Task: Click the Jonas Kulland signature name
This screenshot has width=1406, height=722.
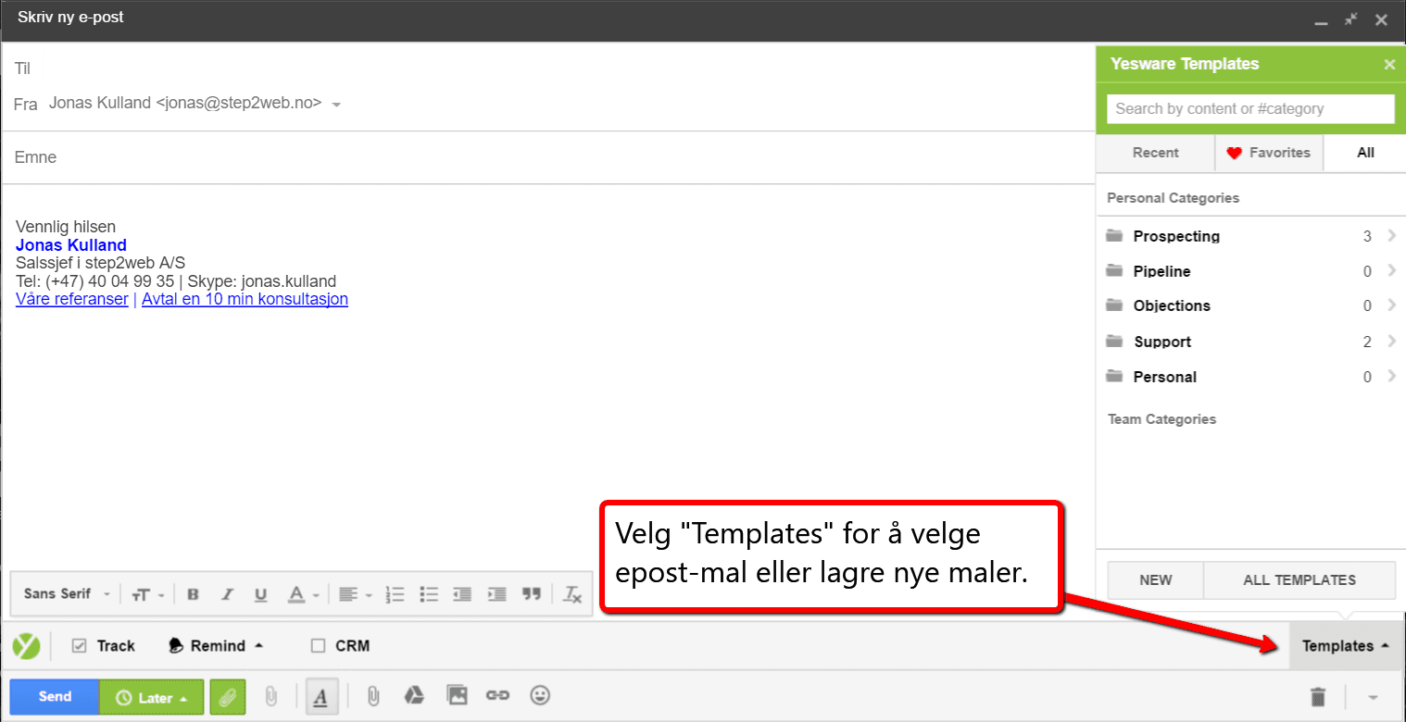Action: coord(71,245)
